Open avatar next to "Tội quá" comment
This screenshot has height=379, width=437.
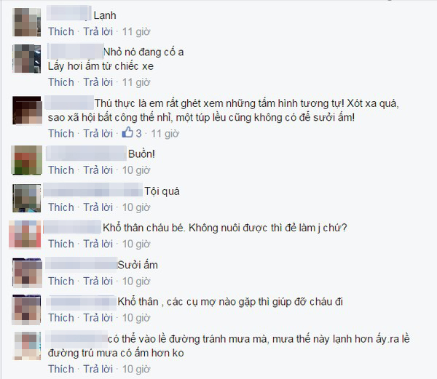tap(27, 198)
